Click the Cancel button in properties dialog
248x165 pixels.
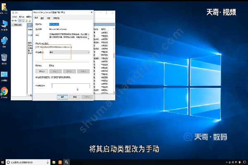point(75,97)
